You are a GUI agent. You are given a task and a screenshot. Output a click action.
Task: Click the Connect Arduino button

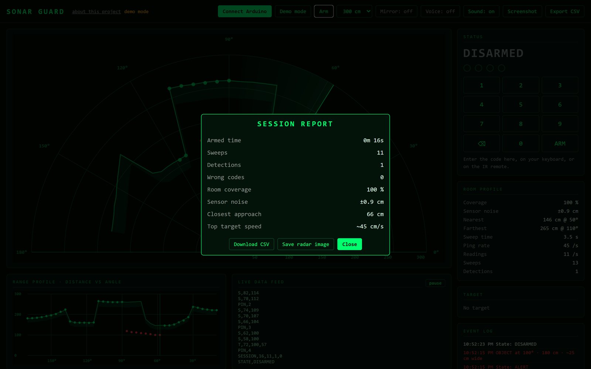pyautogui.click(x=245, y=11)
